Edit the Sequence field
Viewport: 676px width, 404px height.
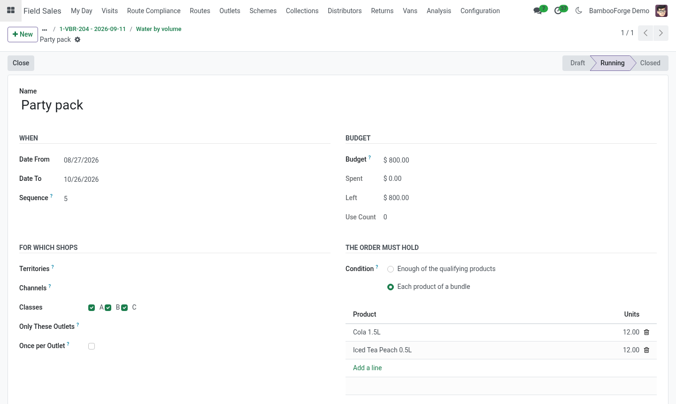coord(197,199)
